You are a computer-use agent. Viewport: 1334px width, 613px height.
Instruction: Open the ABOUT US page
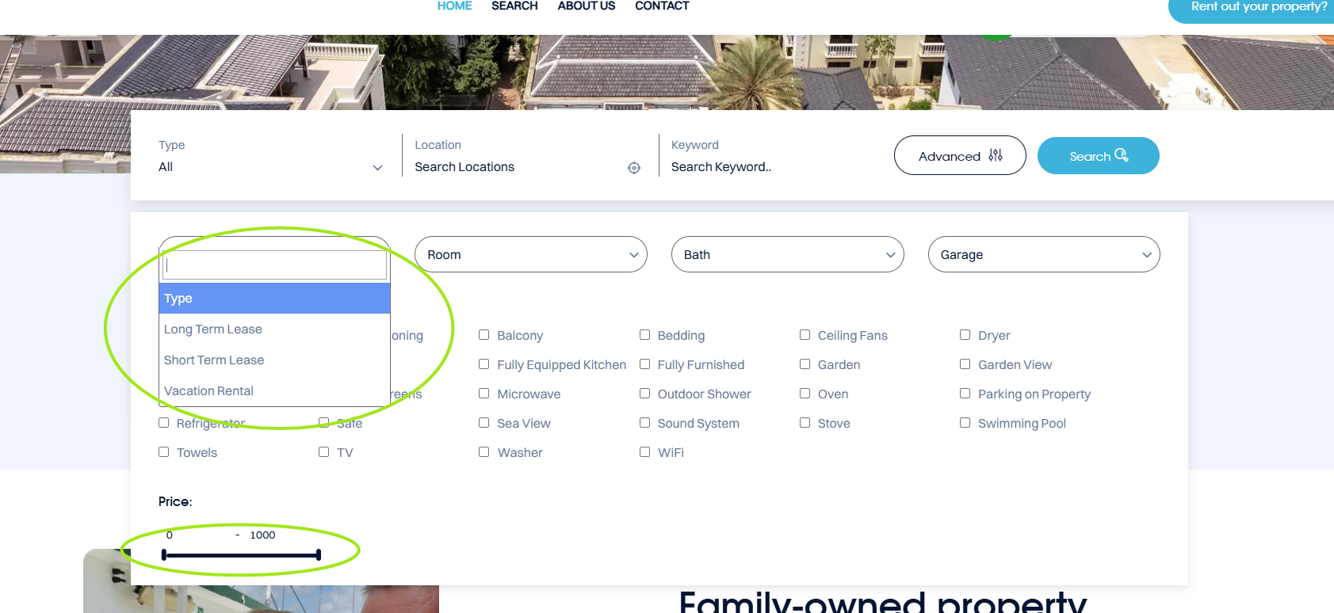(586, 6)
